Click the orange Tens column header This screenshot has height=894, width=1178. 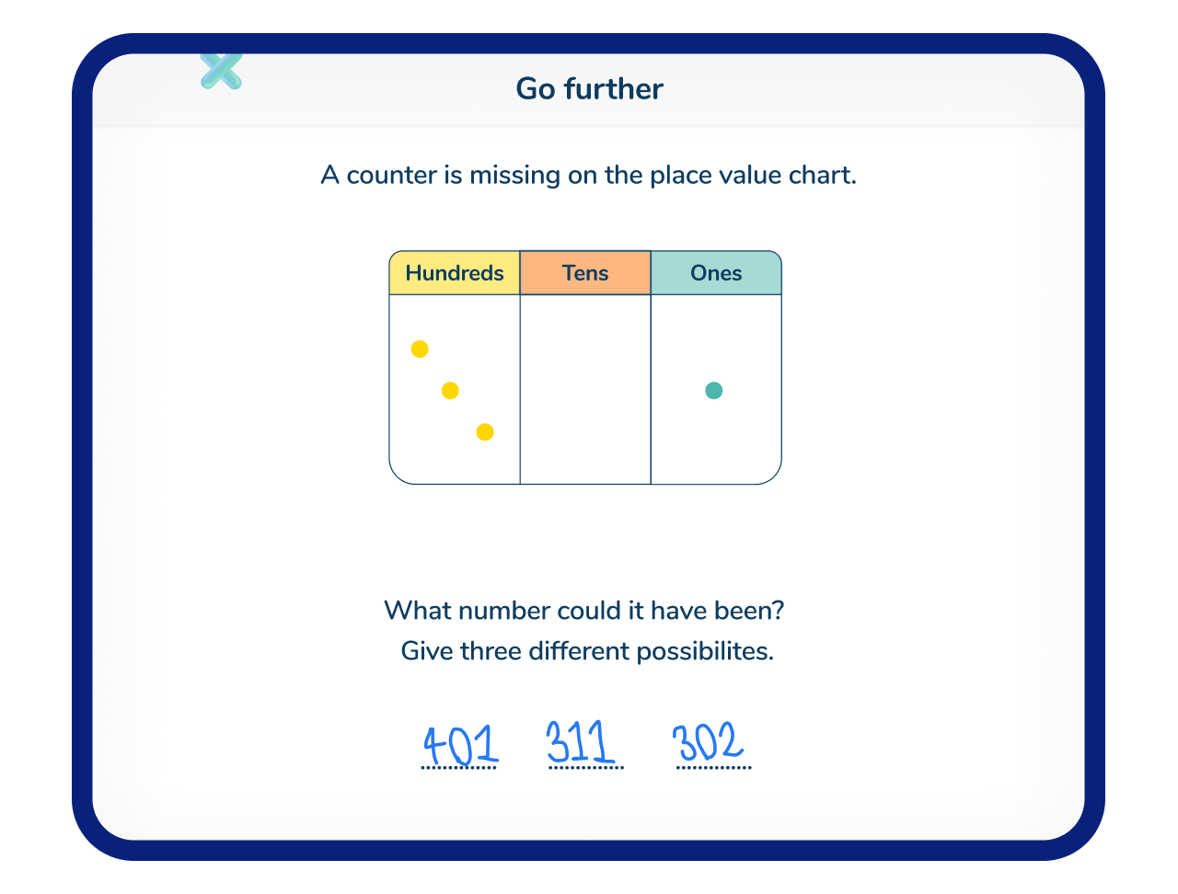pyautogui.click(x=585, y=273)
